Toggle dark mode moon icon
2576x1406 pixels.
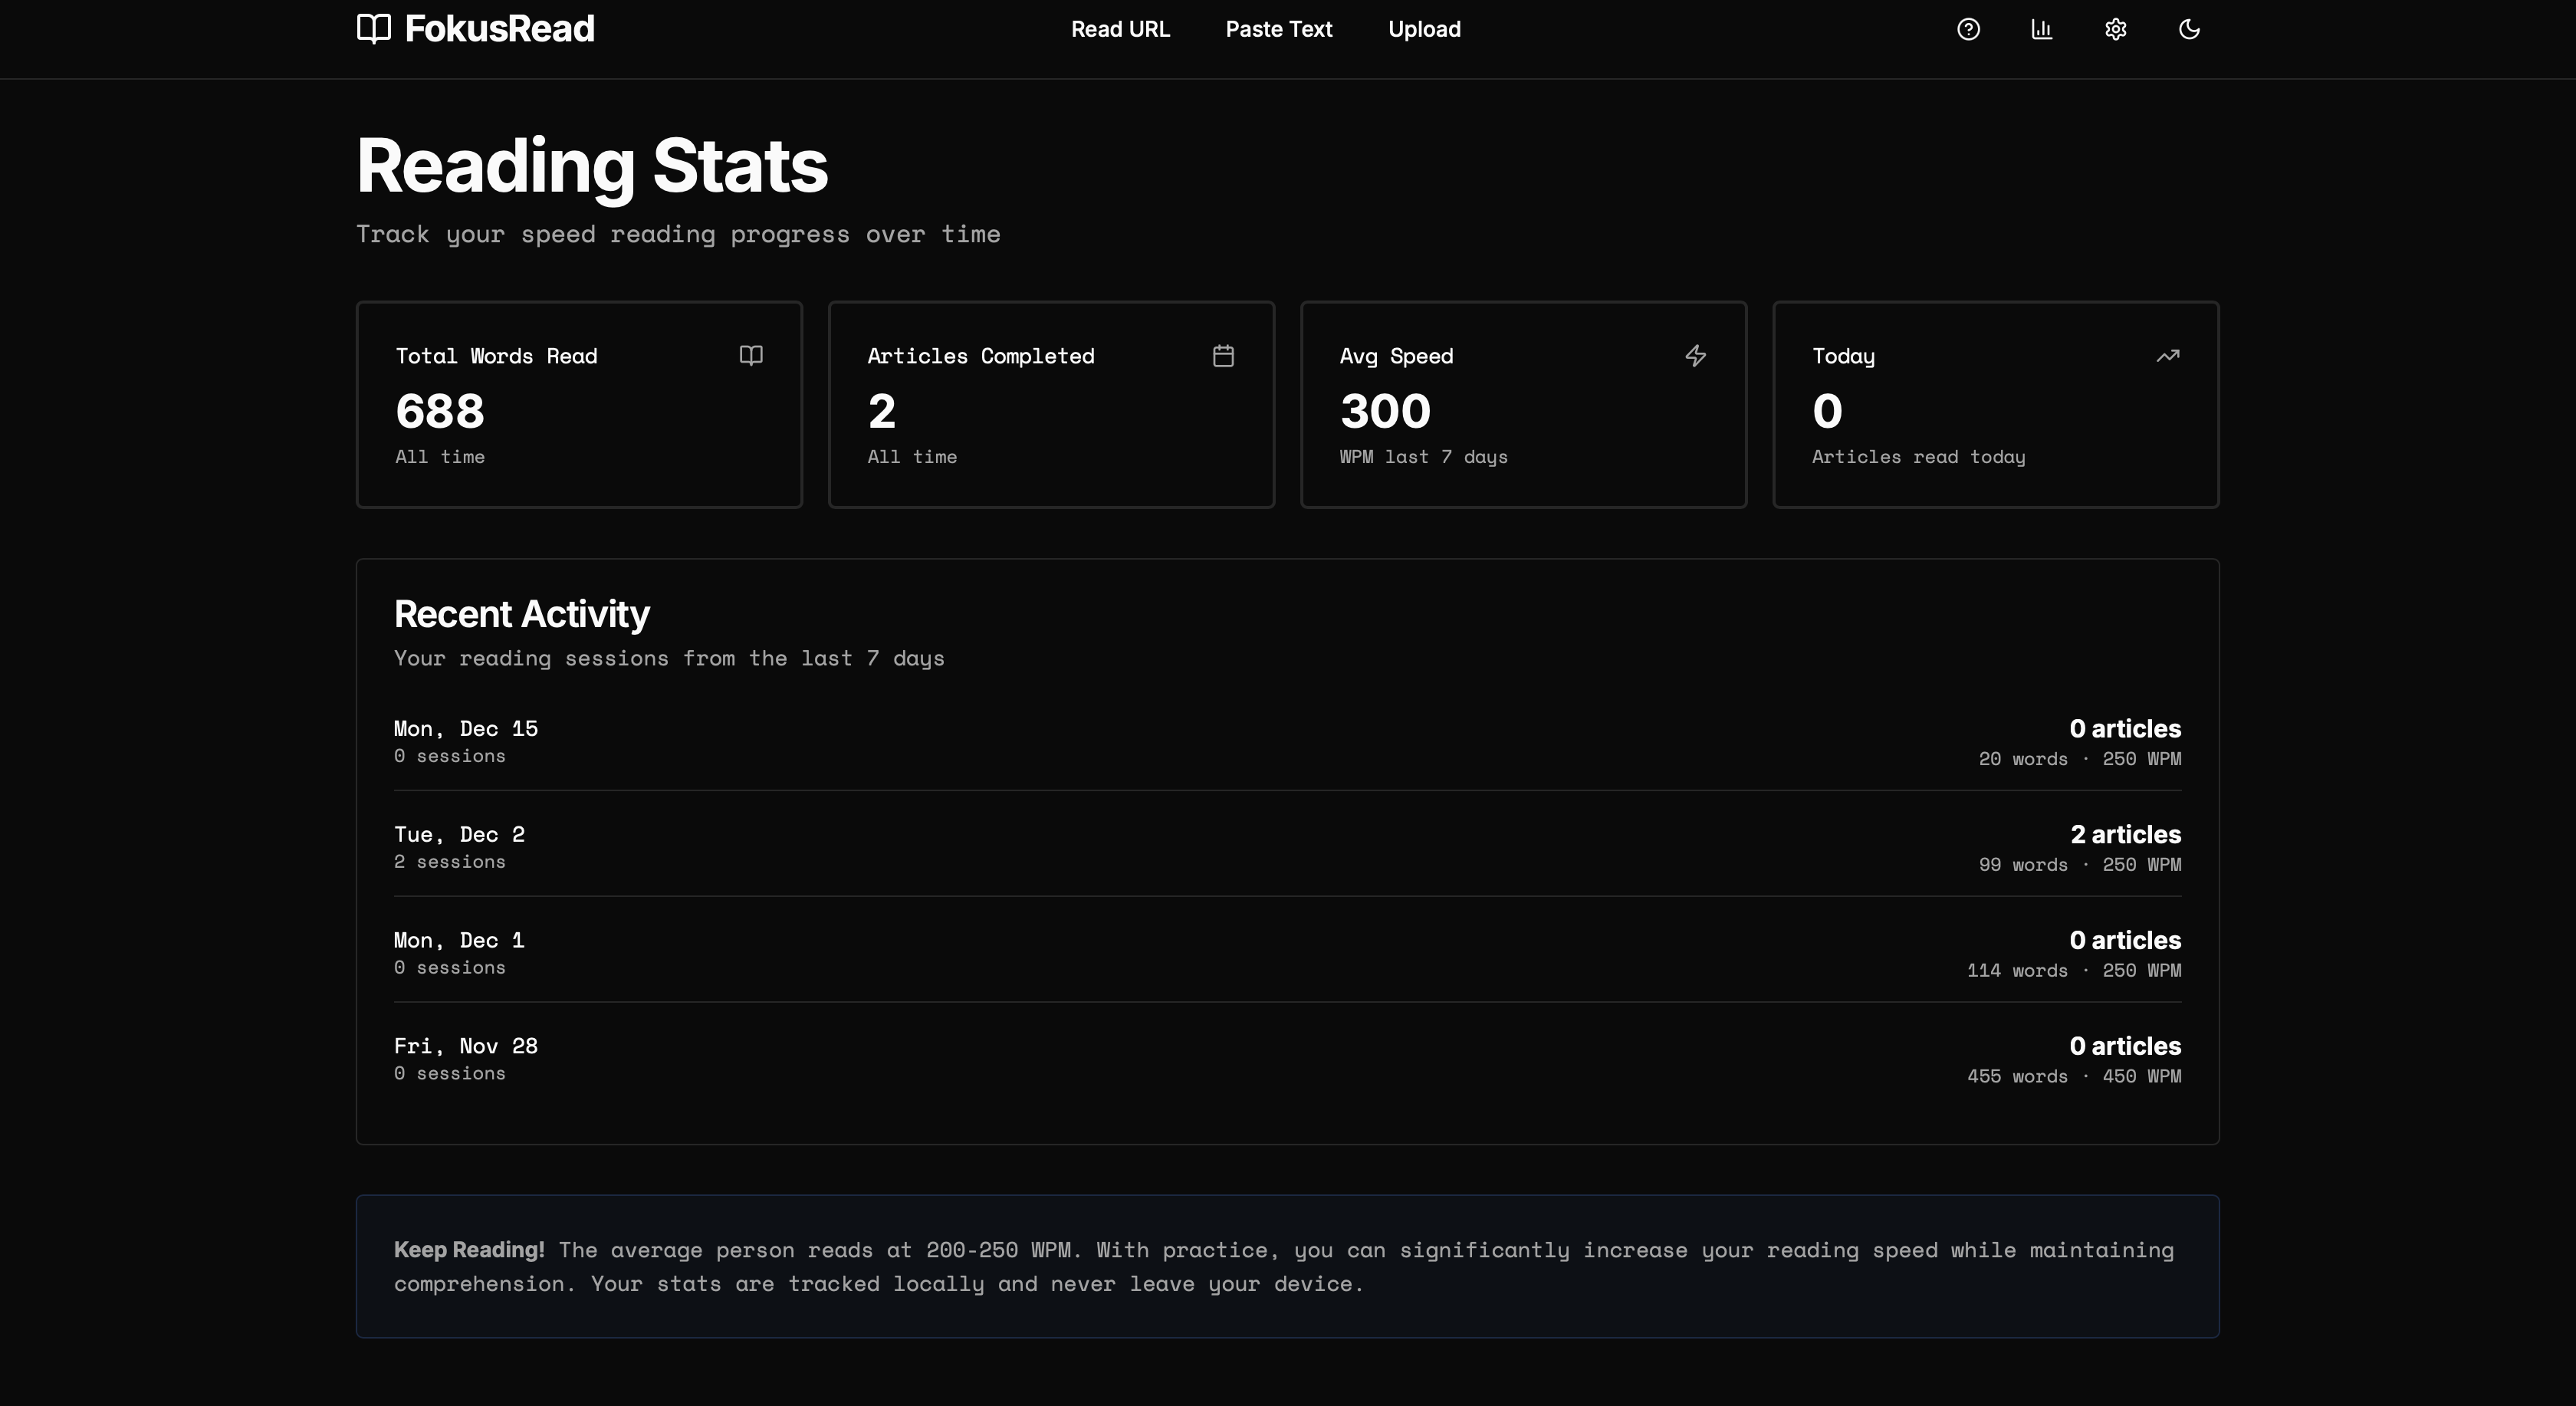(2189, 29)
